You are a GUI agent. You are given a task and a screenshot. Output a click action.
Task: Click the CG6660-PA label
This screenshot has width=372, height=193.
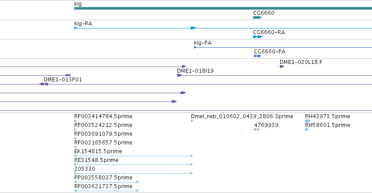(270, 52)
